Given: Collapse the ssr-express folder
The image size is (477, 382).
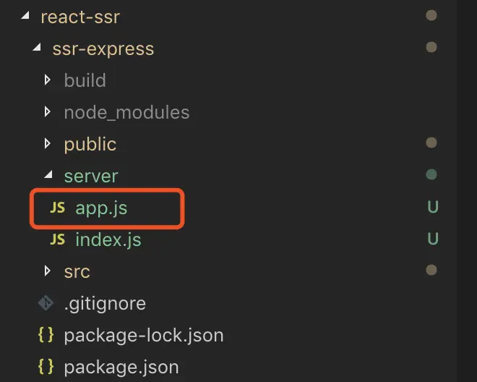Looking at the screenshot, I should click(x=36, y=48).
